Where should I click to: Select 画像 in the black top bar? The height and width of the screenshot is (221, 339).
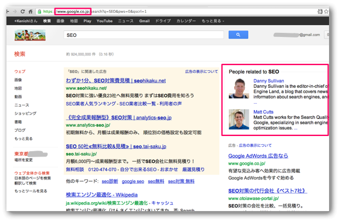(x=60, y=21)
